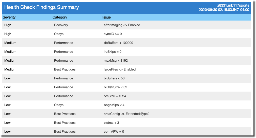This screenshot has height=138, width=256.
Task: Click Low severity in biBuffers row
Action: (x=7, y=78)
